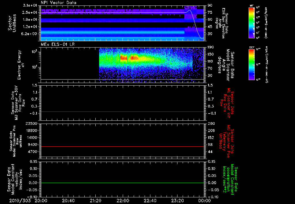Click the 110 scanner angle tick label
Screen dimensions: 295x204
211,61
